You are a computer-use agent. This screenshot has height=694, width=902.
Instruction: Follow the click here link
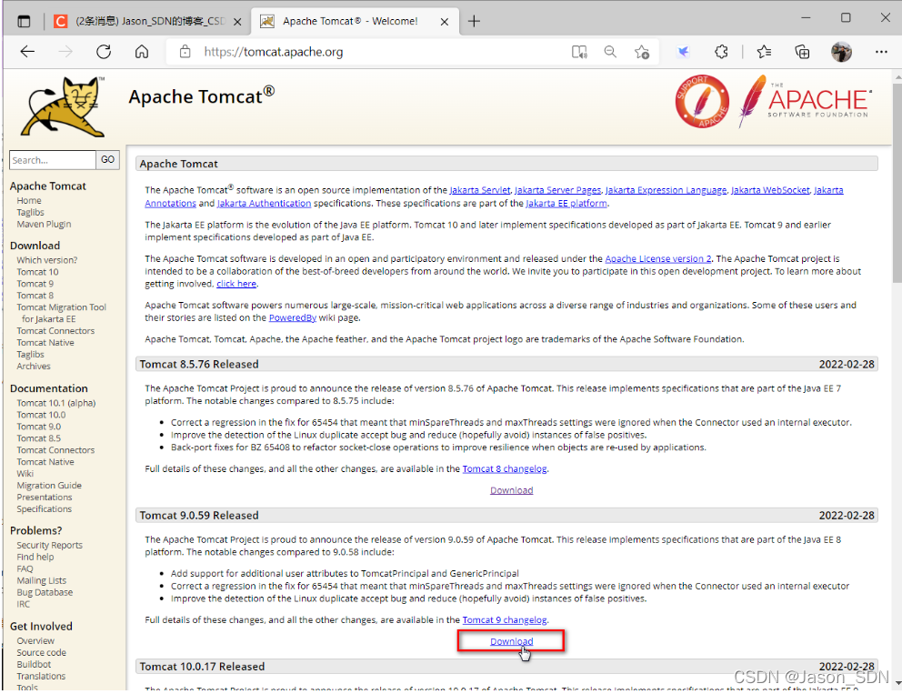[x=236, y=284]
